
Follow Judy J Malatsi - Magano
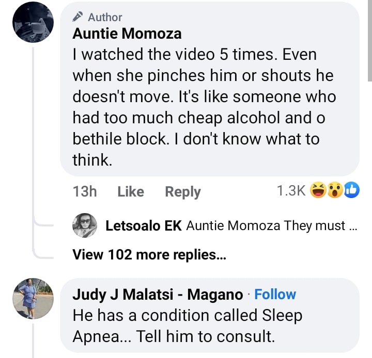[275, 295]
